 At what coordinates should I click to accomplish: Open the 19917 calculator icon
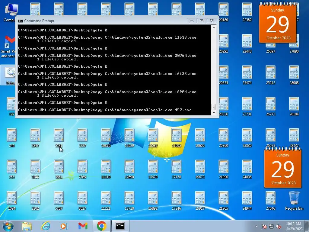(200, 201)
